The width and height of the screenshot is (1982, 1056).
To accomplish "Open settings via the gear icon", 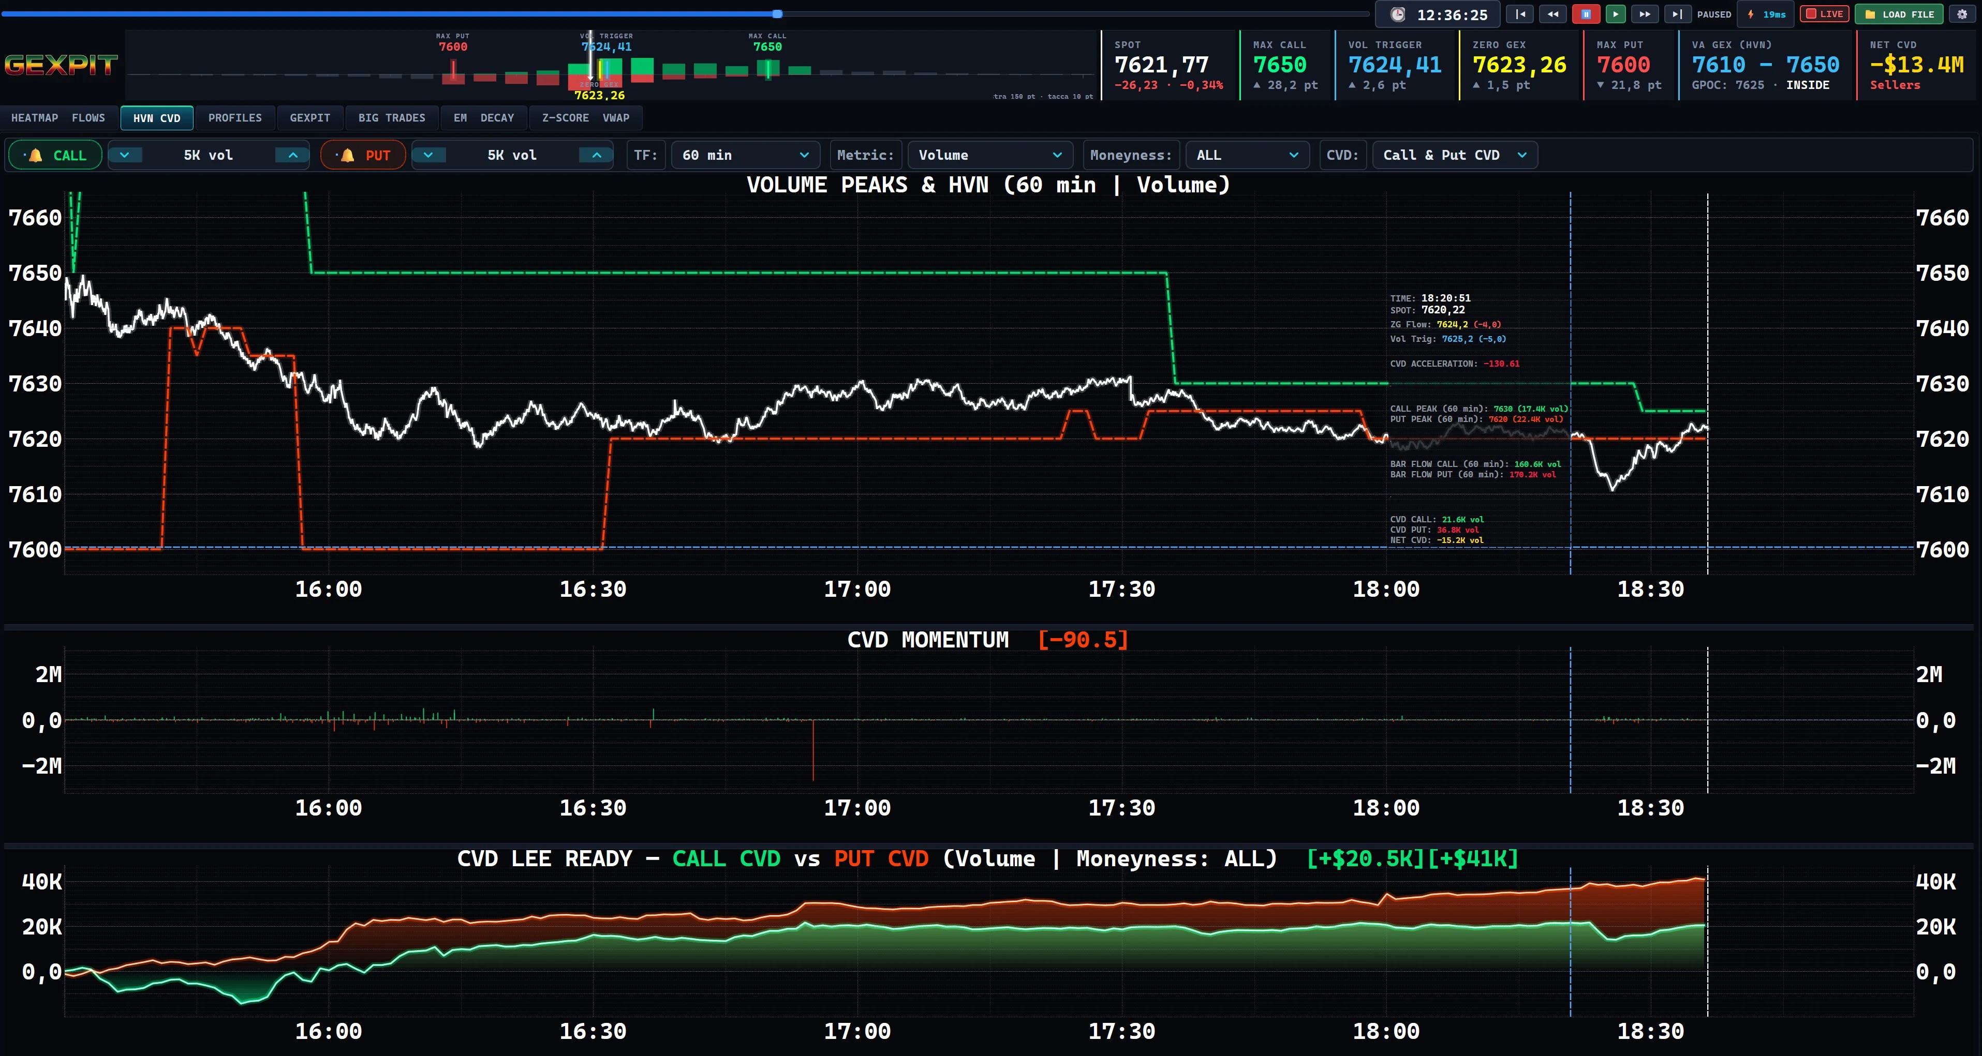I will 1962,14.
